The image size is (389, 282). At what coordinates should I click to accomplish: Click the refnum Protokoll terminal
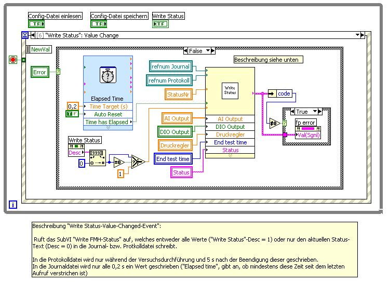click(169, 80)
